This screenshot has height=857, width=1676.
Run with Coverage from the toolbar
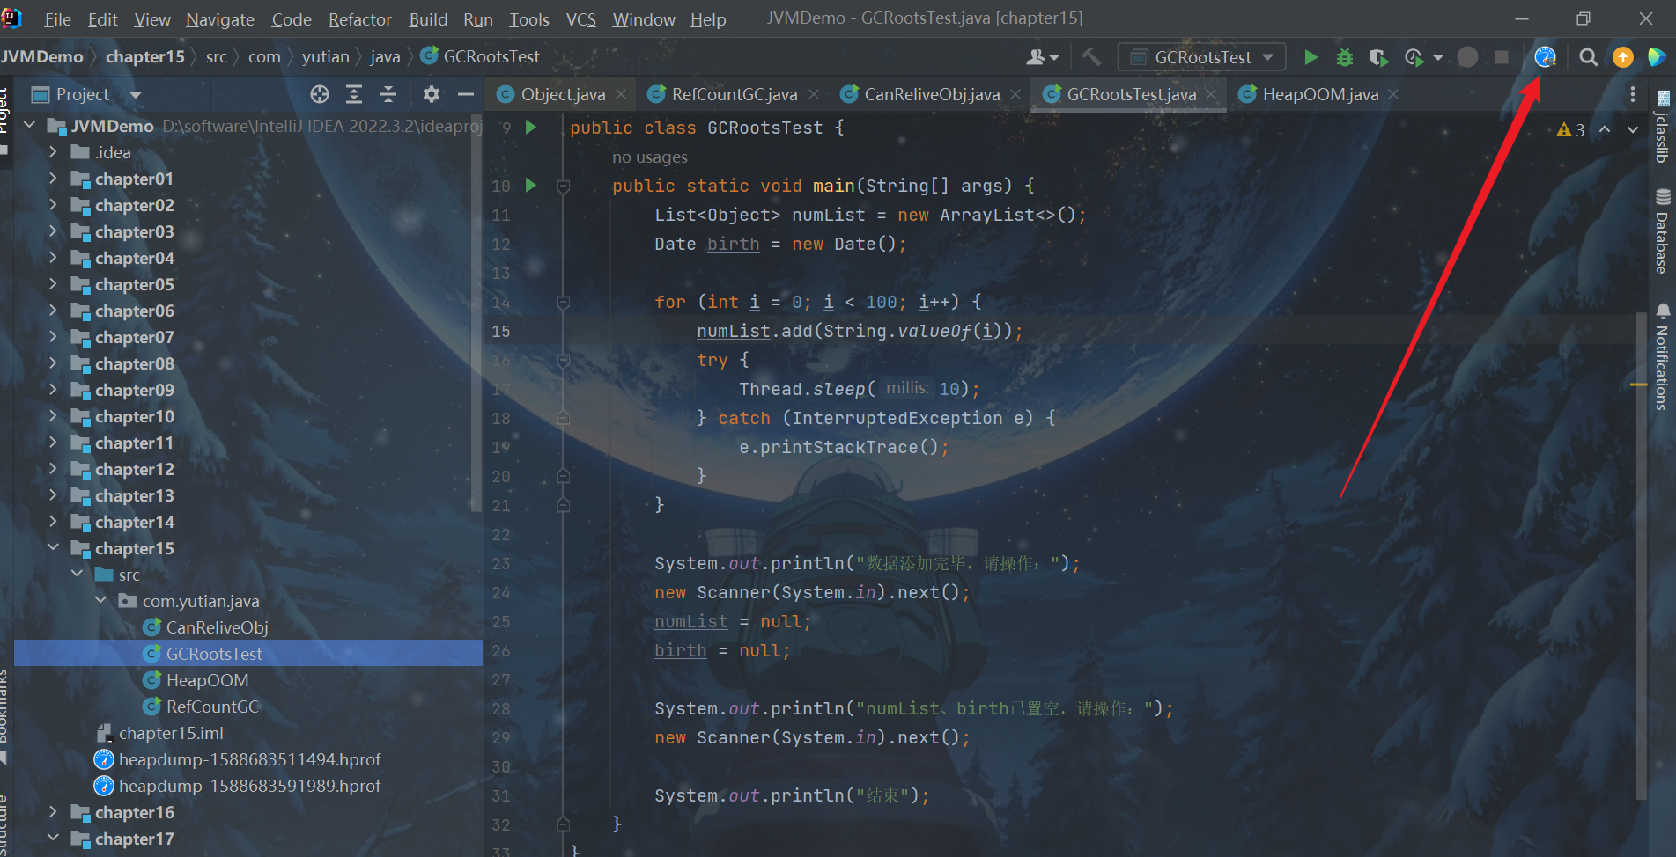pyautogui.click(x=1378, y=57)
